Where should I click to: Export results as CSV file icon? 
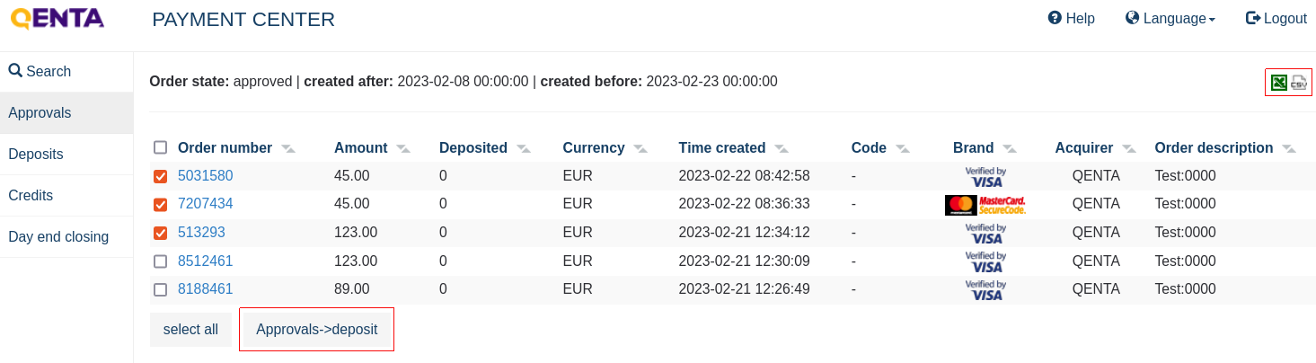(1299, 83)
